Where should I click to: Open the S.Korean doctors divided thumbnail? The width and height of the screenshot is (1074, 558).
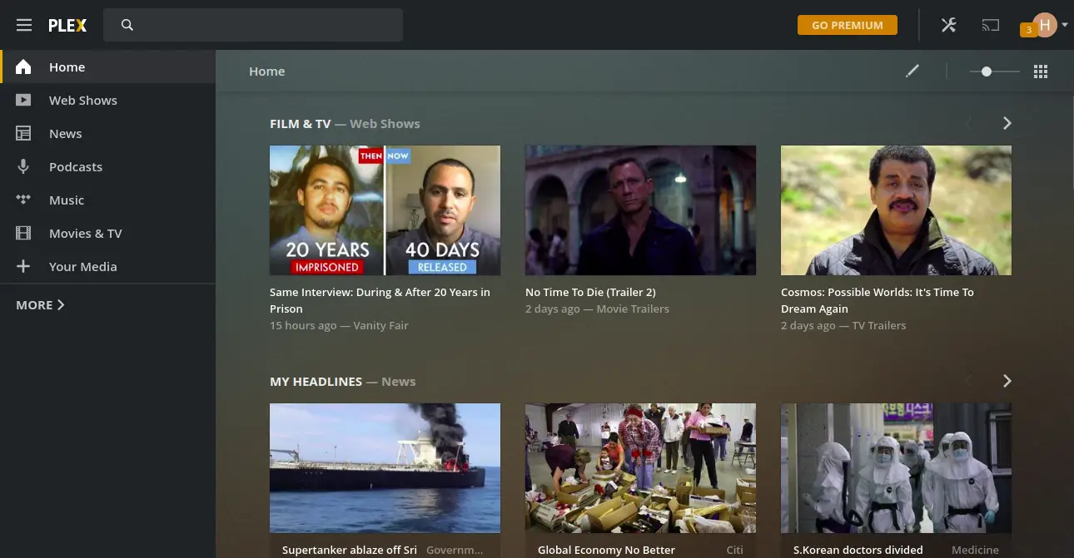tap(896, 468)
